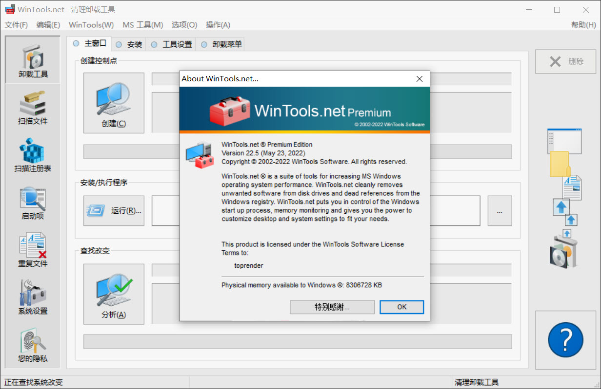Click the progress bar under 创建控制点
Viewport: 601px width, 389px height.
[x=298, y=151]
